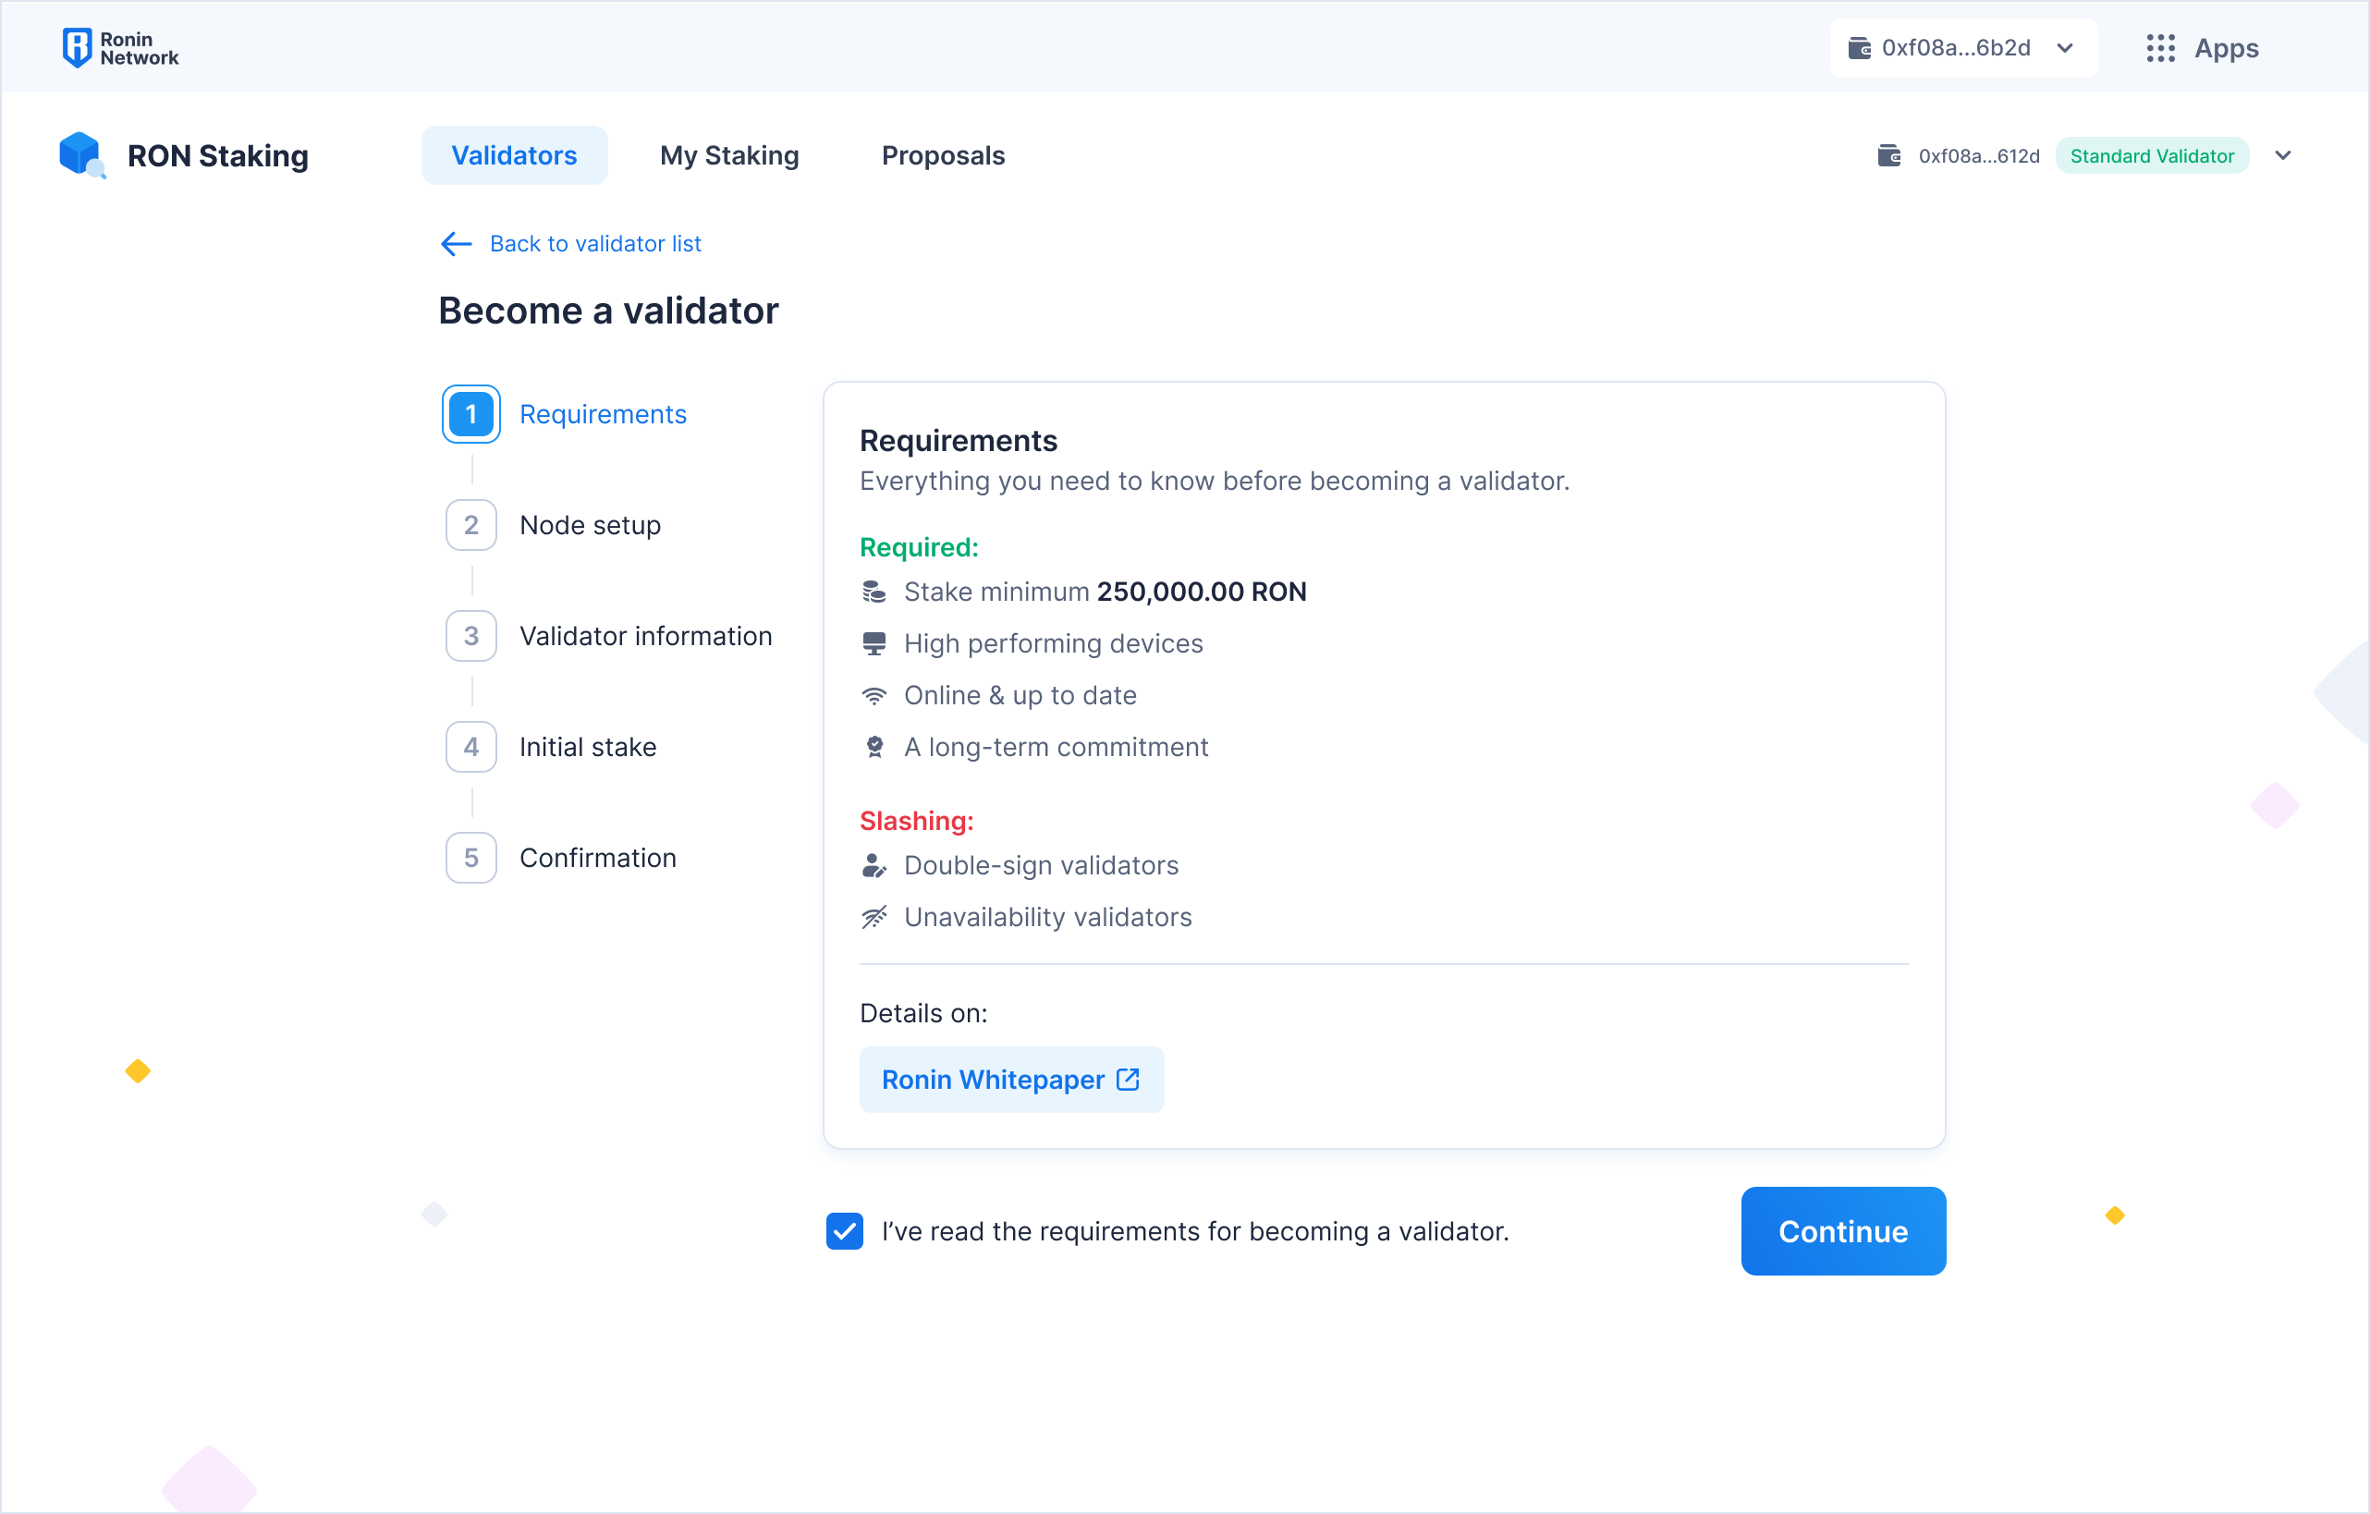Click the Standard Validator badge
The image size is (2370, 1514).
[2152, 155]
